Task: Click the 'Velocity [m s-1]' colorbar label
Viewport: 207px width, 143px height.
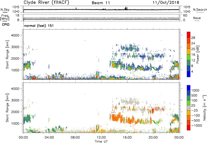Action: click(x=204, y=108)
